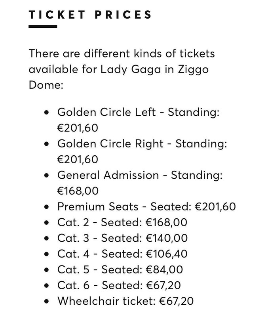Click the Golden Circle Right €201,60 price
The width and height of the screenshot is (268, 317).
coord(78,160)
